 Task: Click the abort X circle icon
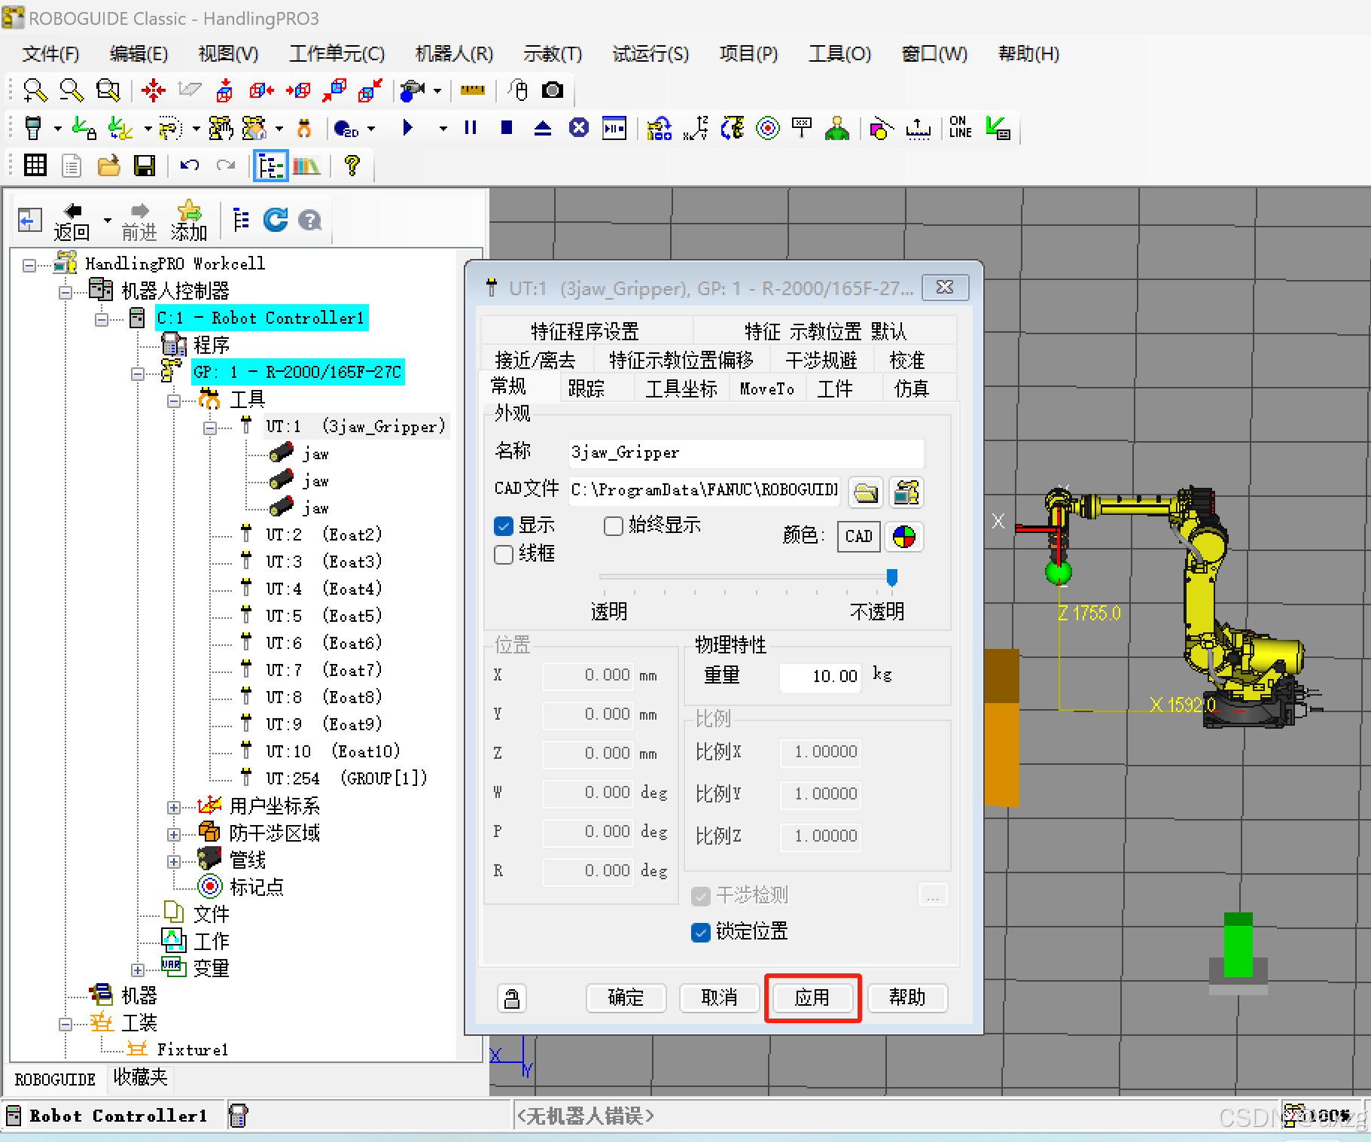coord(578,127)
